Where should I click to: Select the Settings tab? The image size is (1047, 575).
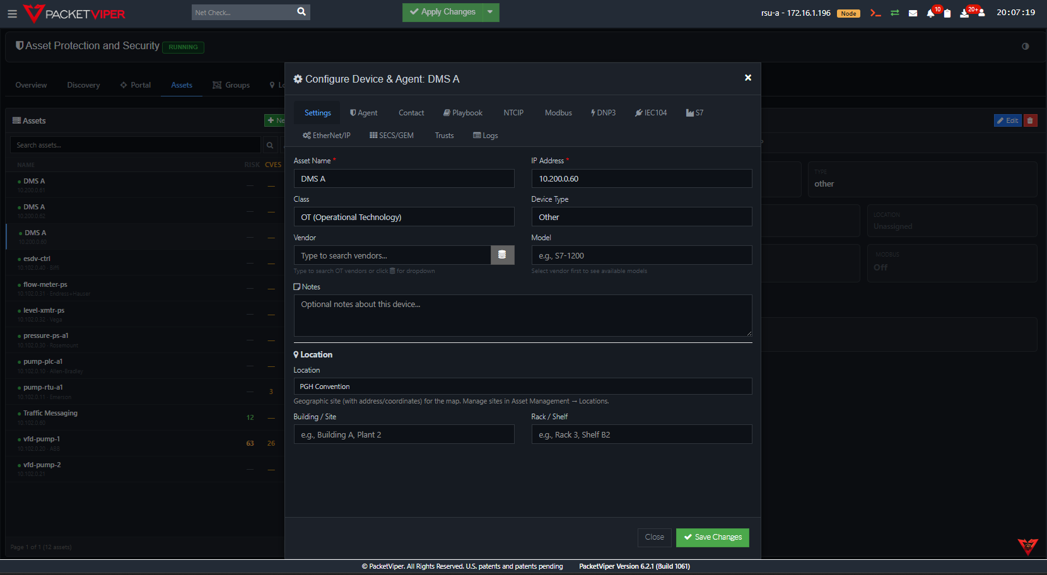317,113
